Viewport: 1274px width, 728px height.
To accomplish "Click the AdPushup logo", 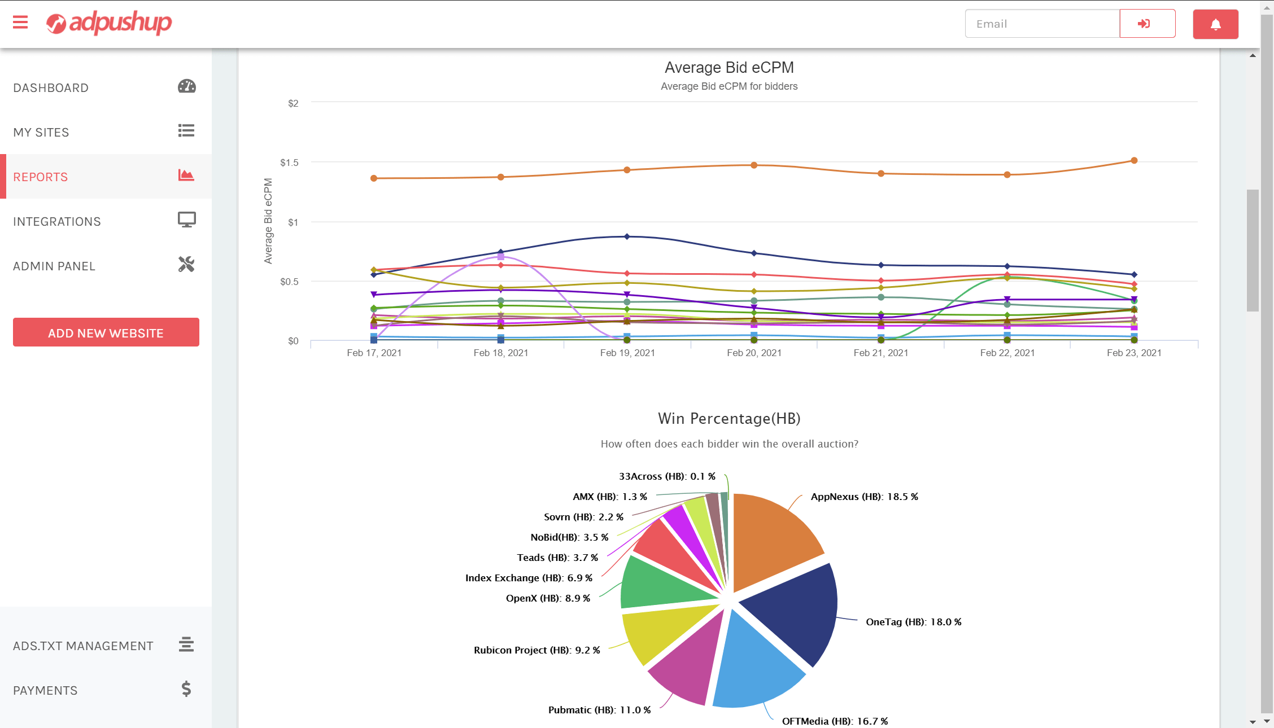I will coord(109,23).
